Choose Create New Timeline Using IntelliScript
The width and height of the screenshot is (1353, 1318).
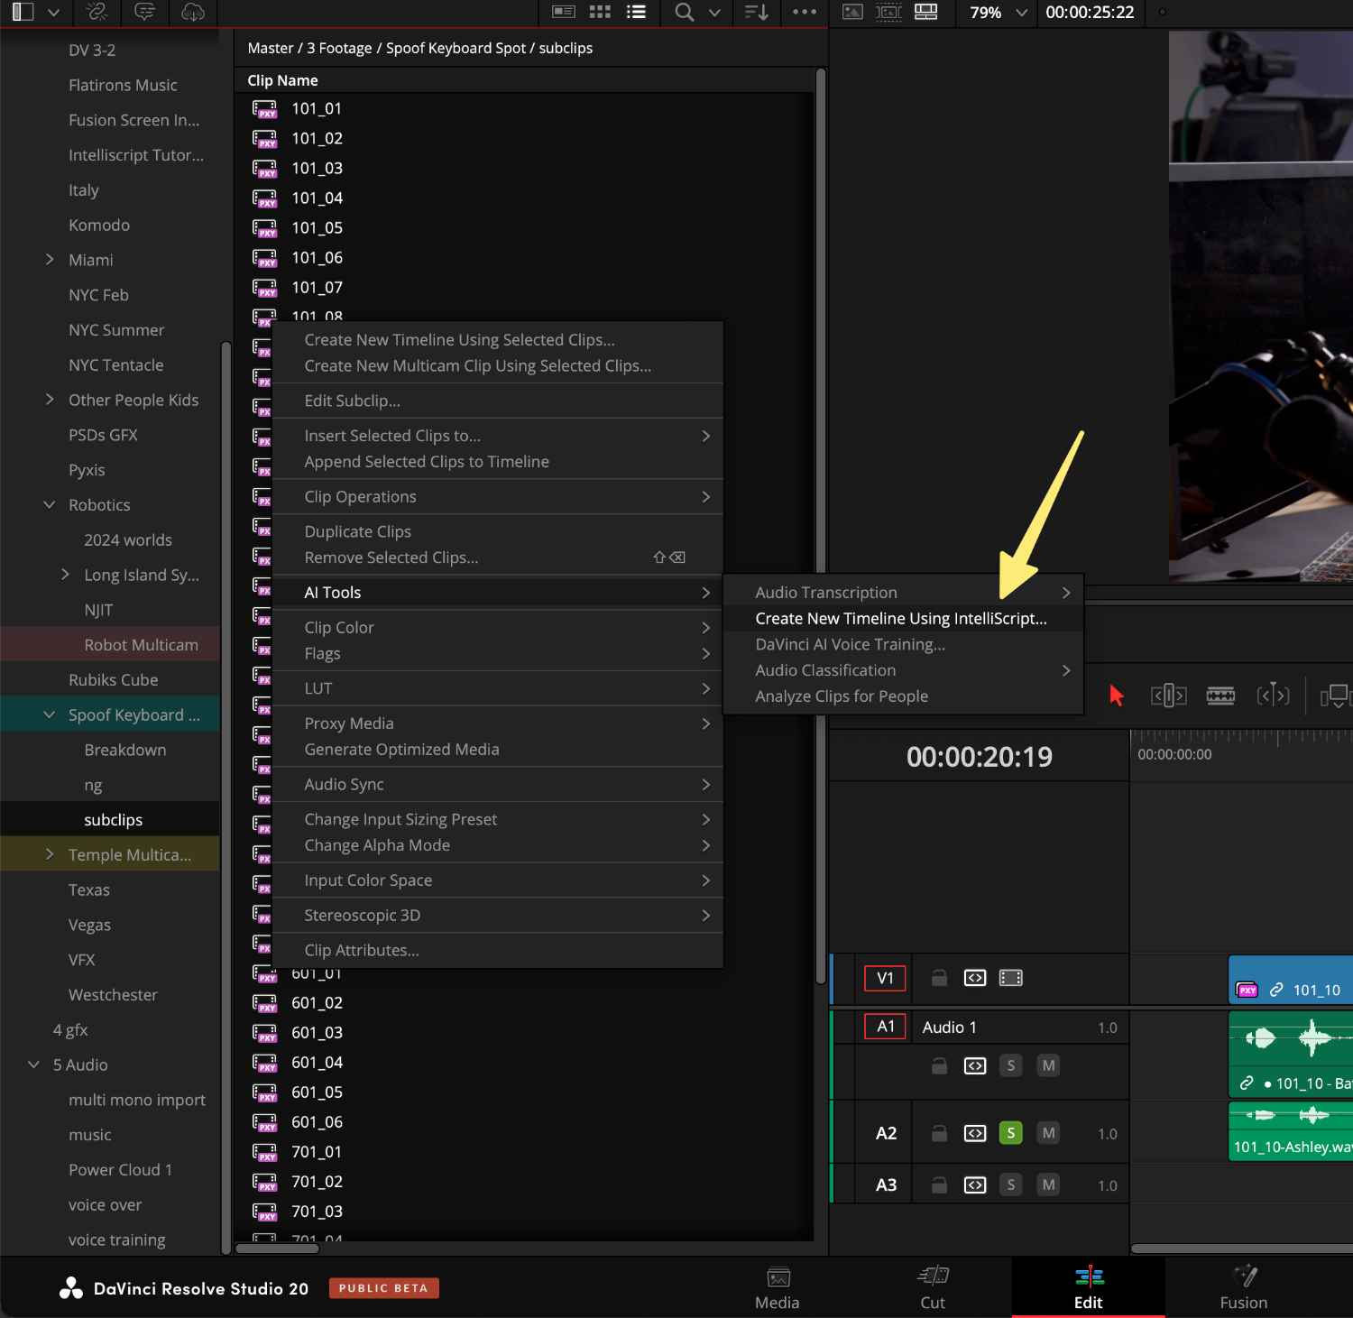point(900,618)
